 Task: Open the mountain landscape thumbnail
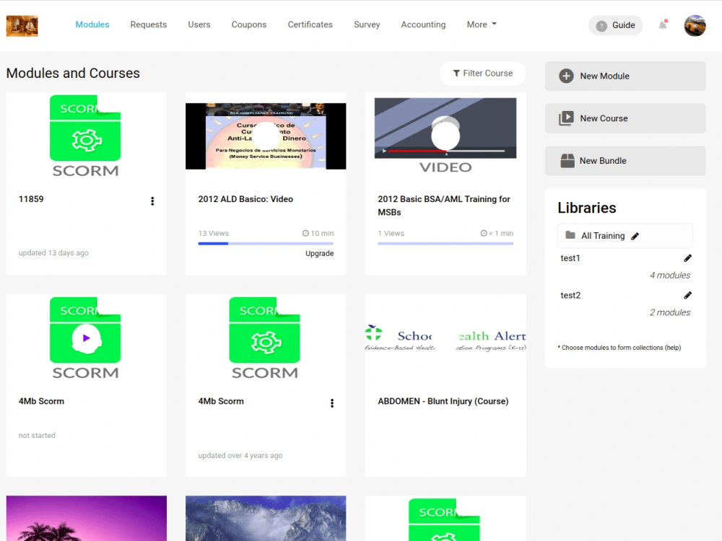pos(266,518)
